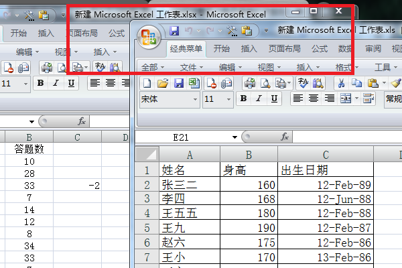Open the 工具 classic menu dropdown
This screenshot has height=268, width=402.
[x=386, y=68]
